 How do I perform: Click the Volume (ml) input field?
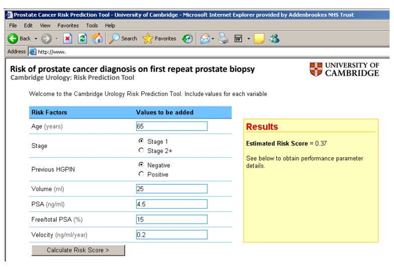pos(172,189)
